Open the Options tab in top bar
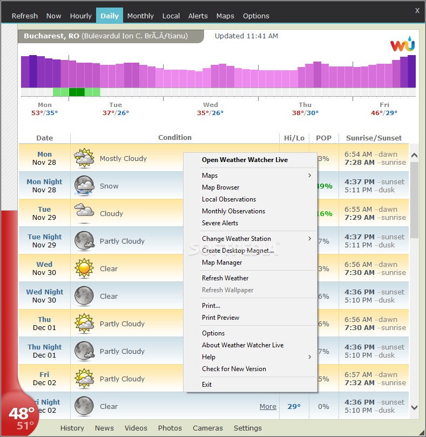Image resolution: width=426 pixels, height=437 pixels. pyautogui.click(x=256, y=16)
